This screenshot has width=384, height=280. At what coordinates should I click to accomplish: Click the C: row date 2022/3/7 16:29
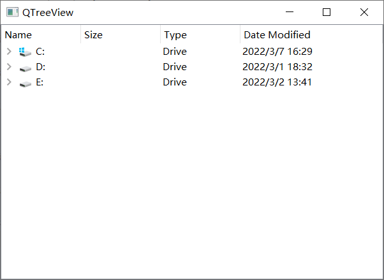click(x=277, y=52)
